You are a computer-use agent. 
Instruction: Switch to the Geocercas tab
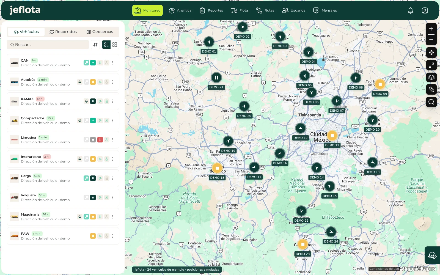tap(100, 32)
